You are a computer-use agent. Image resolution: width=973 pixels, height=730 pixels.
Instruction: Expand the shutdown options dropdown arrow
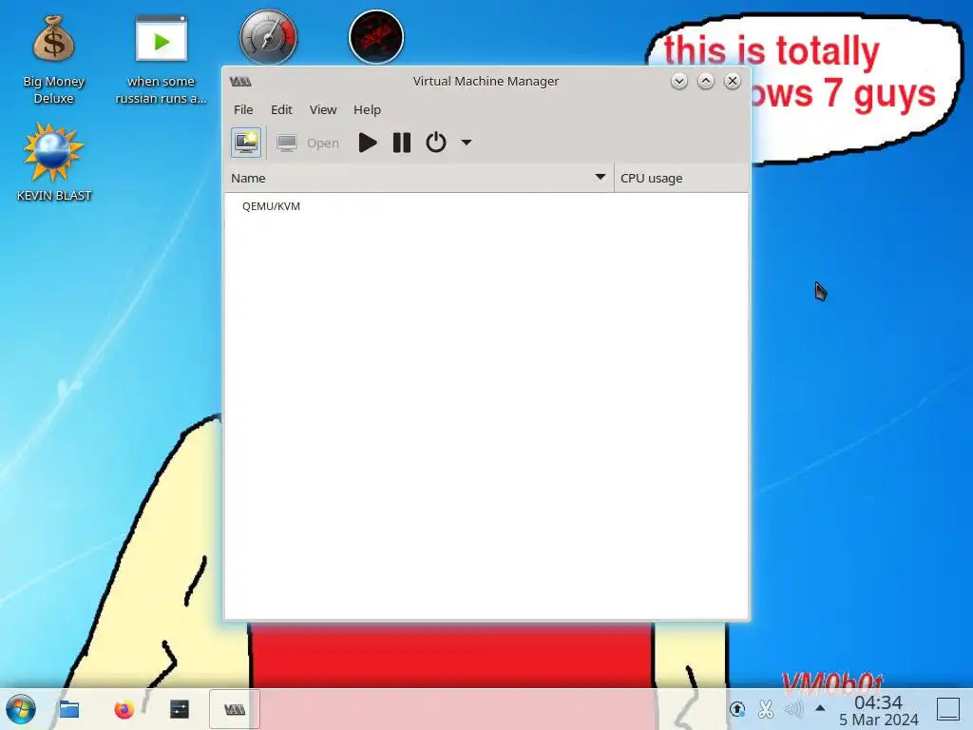pos(467,143)
